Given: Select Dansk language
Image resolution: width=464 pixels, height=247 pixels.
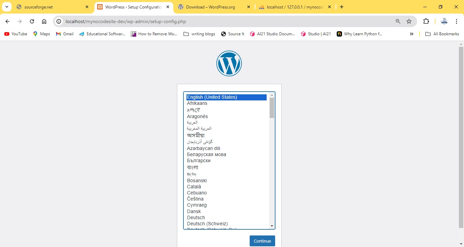Looking at the screenshot, I should (227, 211).
